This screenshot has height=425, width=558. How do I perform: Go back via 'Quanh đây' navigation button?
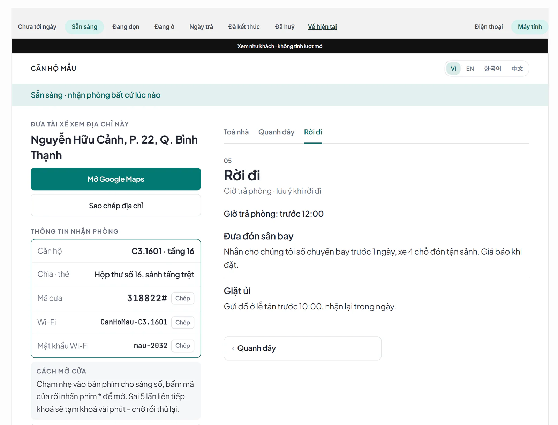pyautogui.click(x=302, y=348)
